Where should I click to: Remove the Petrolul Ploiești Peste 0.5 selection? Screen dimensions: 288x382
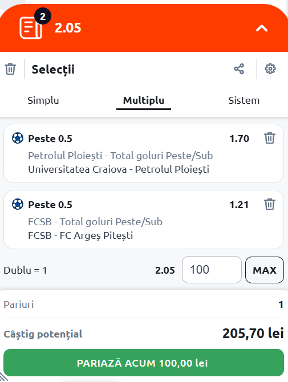(x=270, y=138)
